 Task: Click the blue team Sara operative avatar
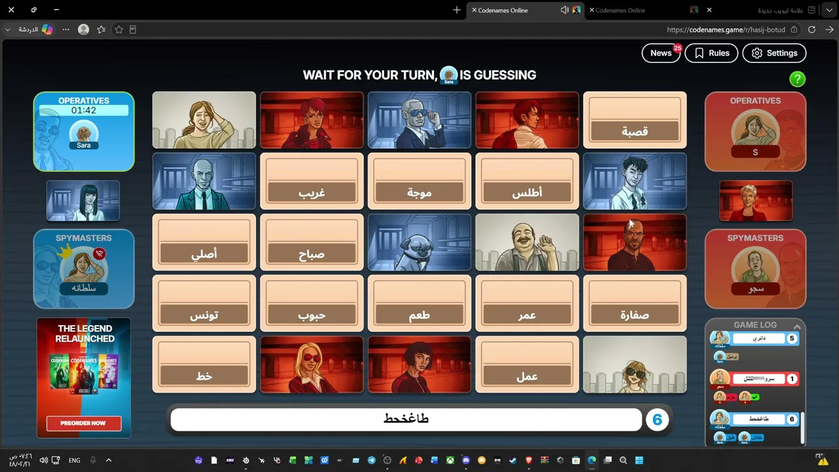coord(83,135)
